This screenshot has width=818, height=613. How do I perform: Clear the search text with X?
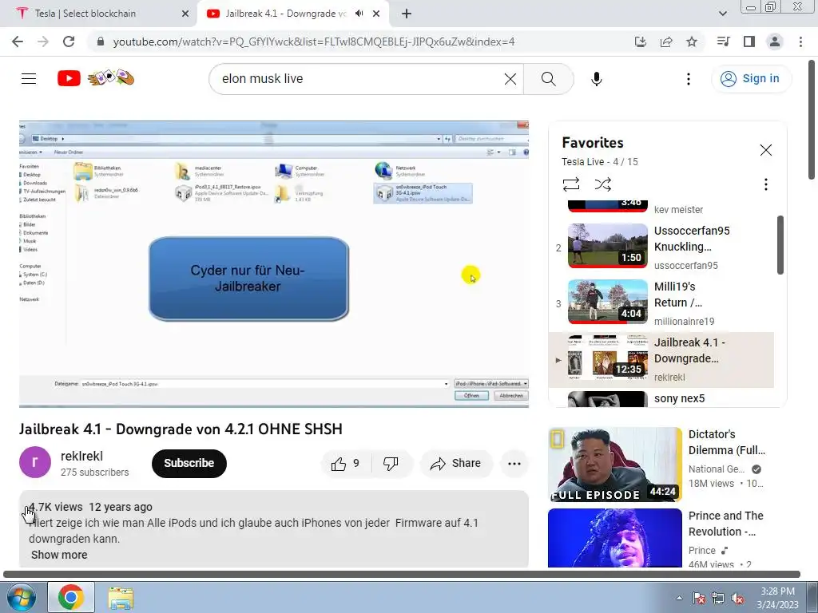(x=510, y=79)
